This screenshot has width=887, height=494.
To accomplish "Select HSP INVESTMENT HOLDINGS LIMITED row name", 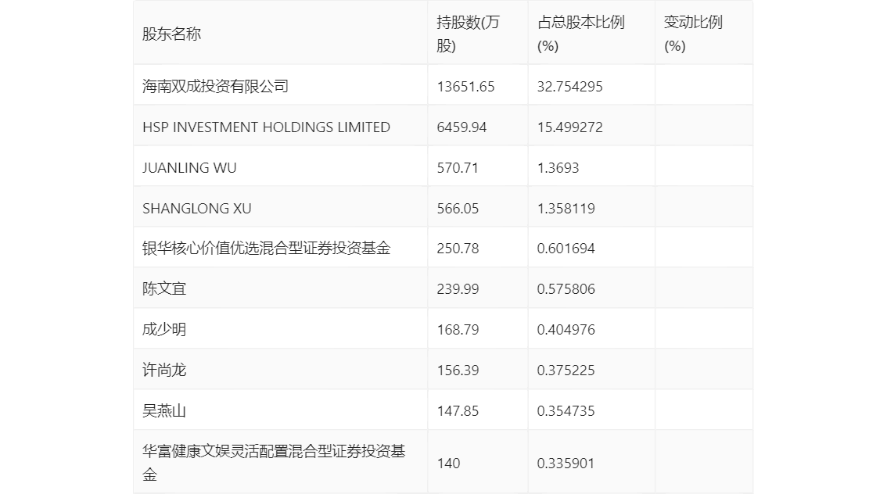I will click(267, 127).
